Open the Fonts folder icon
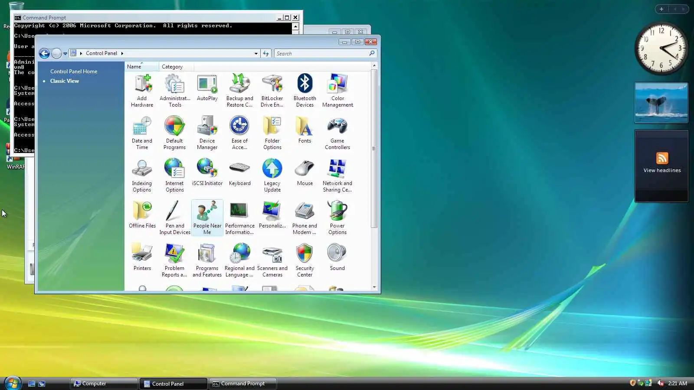Viewport: 694px width, 390px height. click(x=305, y=130)
